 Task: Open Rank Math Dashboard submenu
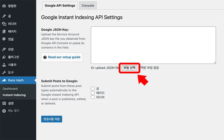click(x=10, y=89)
